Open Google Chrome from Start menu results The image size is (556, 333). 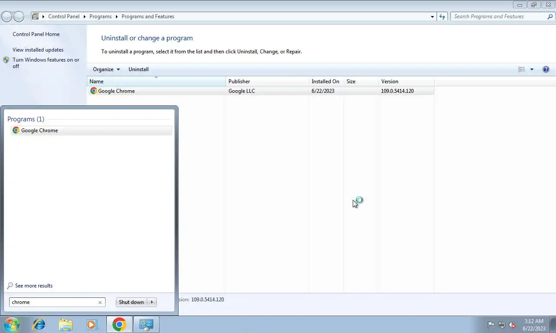point(91,131)
